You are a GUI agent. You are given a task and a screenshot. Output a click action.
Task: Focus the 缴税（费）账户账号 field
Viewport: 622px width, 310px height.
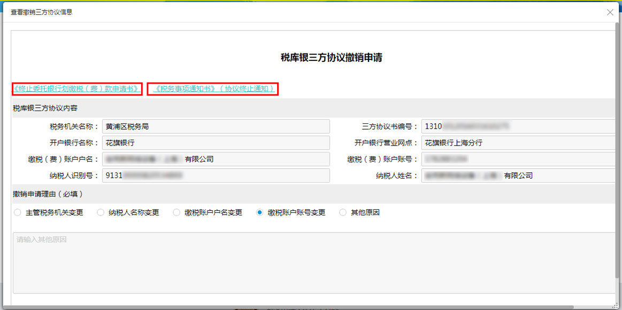point(518,160)
